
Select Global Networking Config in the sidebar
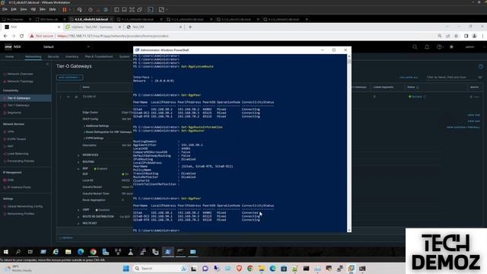(x=25, y=206)
